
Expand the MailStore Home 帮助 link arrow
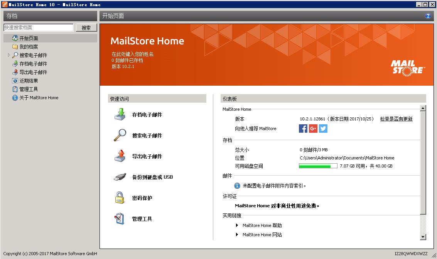(x=236, y=225)
